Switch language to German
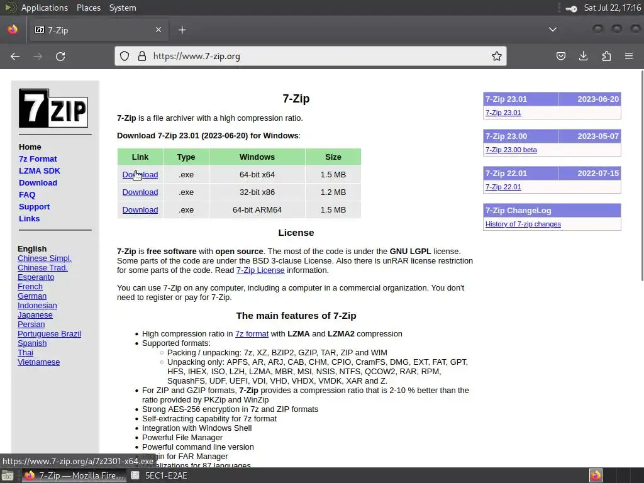The height and width of the screenshot is (483, 644). [32, 296]
